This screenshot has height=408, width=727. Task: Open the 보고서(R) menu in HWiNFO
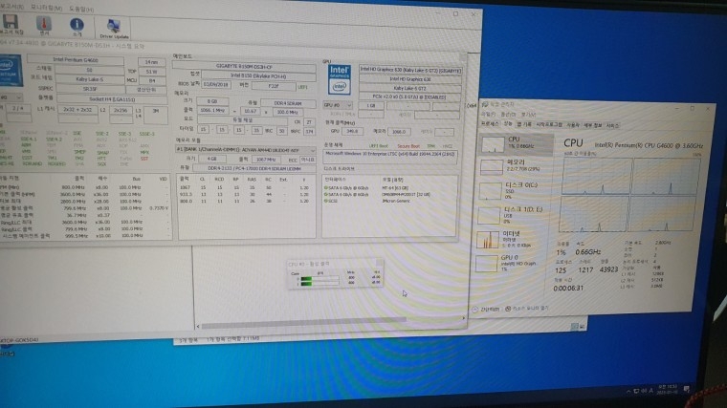11,7
